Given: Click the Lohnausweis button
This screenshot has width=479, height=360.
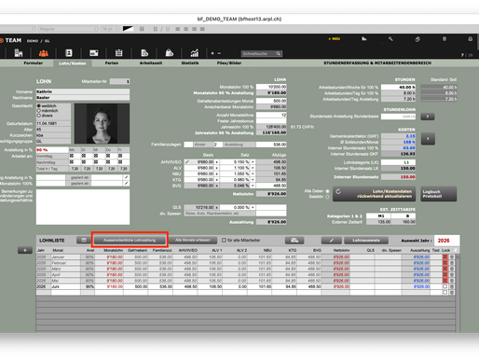Looking at the screenshot, I should coord(366,240).
